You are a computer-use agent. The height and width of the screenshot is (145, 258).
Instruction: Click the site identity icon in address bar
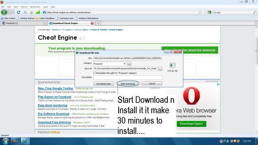click(44, 12)
